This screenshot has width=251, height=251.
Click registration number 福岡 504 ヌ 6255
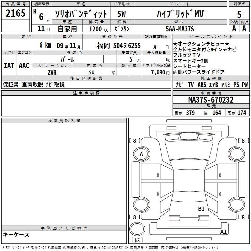tap(119, 45)
